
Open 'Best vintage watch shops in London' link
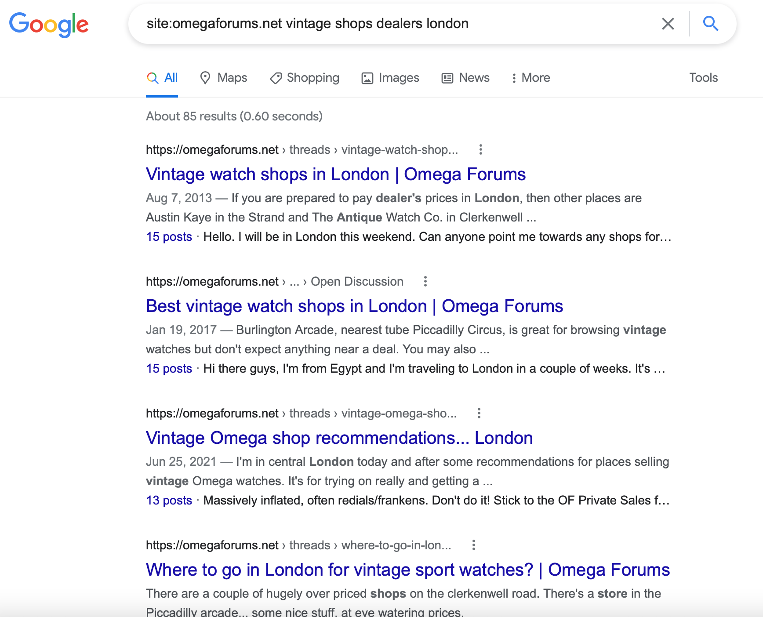[x=354, y=306]
